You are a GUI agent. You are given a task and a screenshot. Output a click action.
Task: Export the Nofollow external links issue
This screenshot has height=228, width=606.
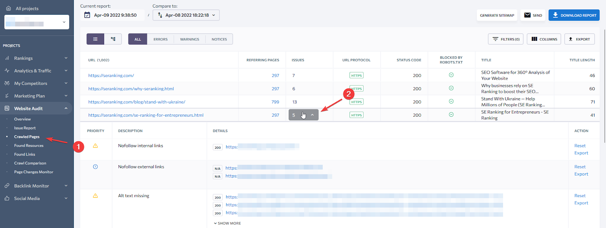pyautogui.click(x=581, y=174)
